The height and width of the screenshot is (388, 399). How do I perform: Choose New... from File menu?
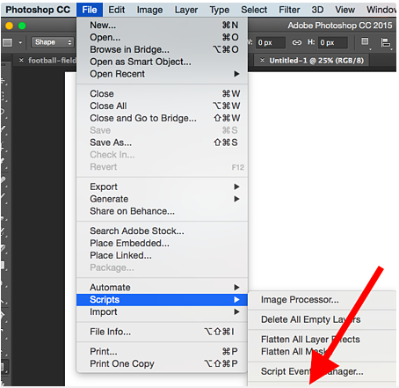(x=162, y=26)
